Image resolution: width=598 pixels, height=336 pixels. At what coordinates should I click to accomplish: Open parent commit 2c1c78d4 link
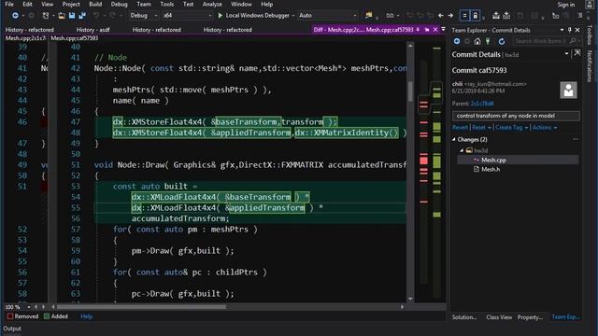482,104
